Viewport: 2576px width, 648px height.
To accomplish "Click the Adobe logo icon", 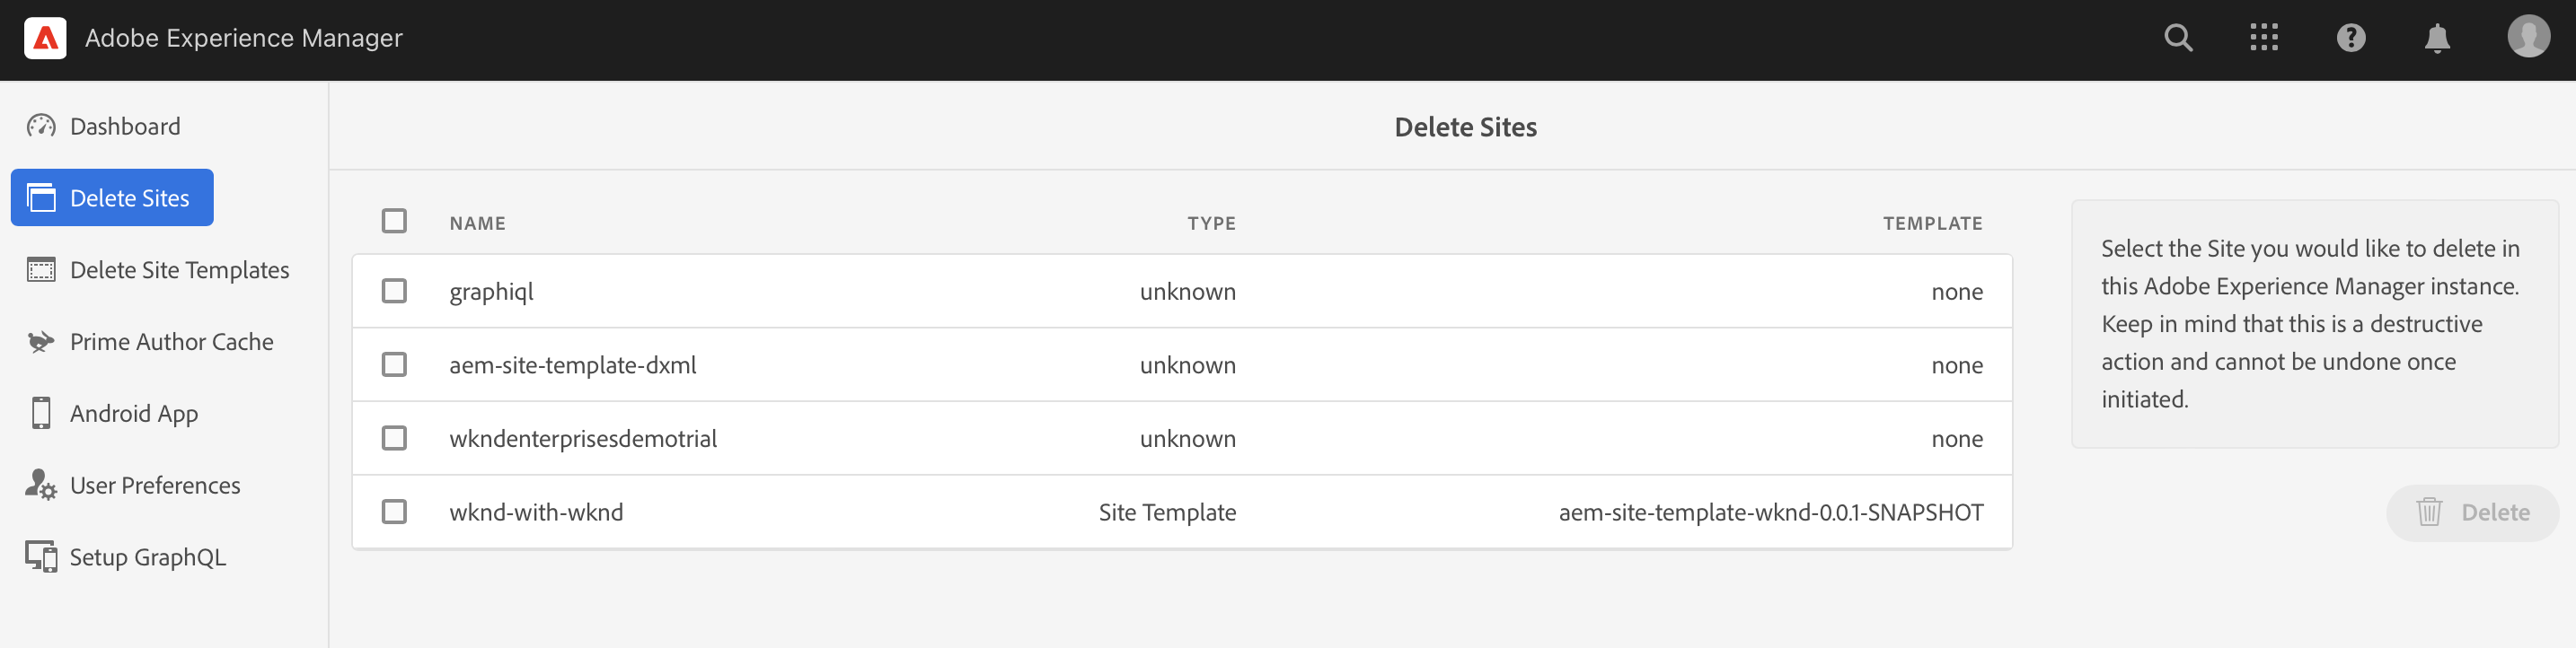I will [x=45, y=38].
